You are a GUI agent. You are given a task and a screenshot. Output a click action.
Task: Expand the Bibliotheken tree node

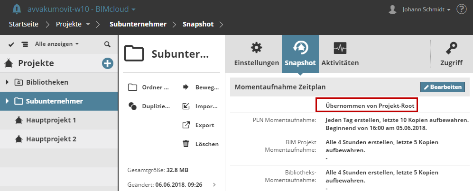click(x=7, y=82)
